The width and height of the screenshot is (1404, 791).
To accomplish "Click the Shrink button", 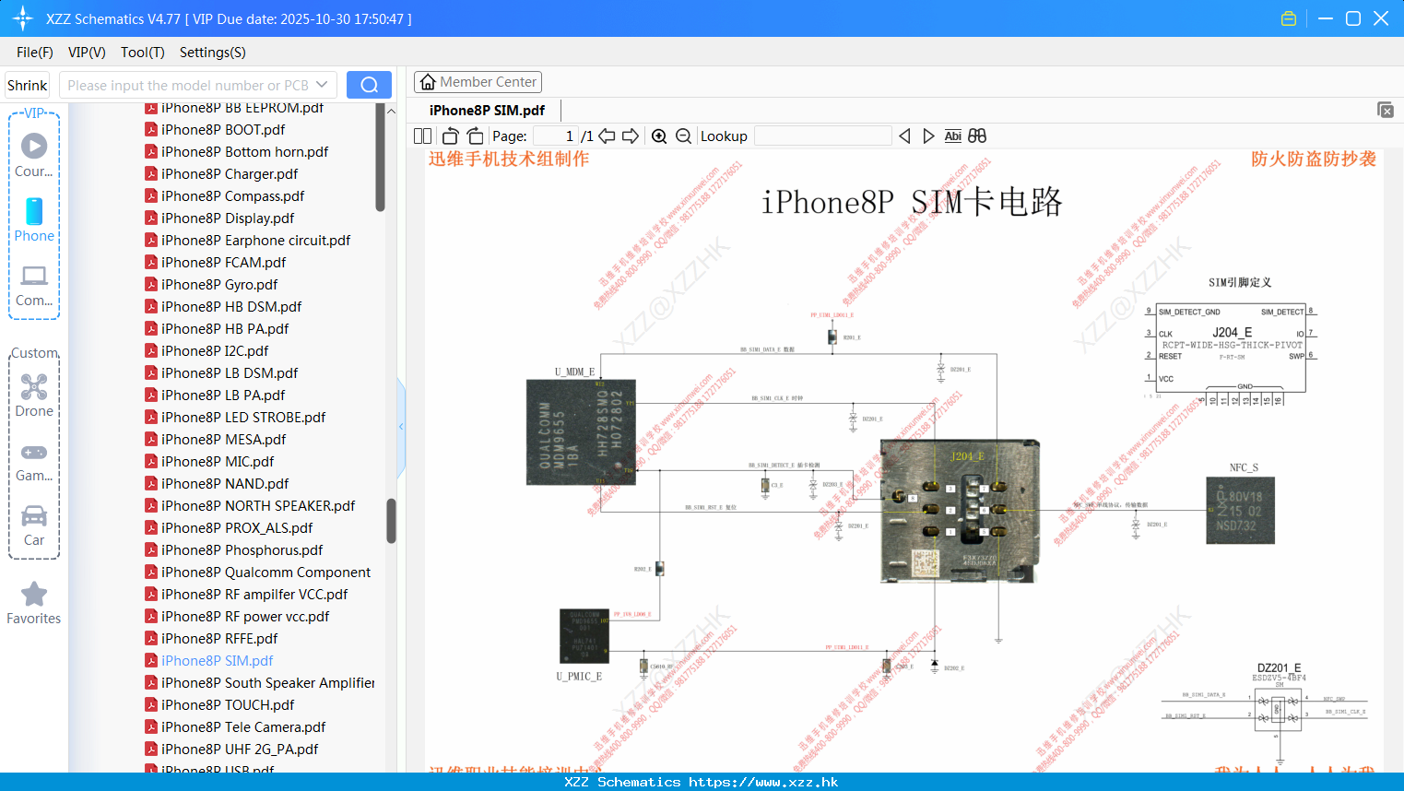I will pyautogui.click(x=28, y=85).
